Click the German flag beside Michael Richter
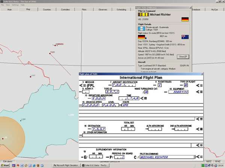Screen dimensions: 225x168 click(x=184, y=19)
